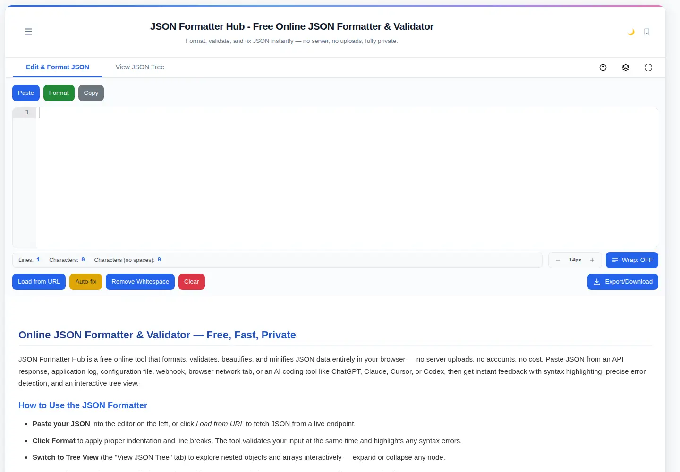Screen dimensions: 680x472
Task: Click line number 1 in the gutter
Action: [27, 112]
